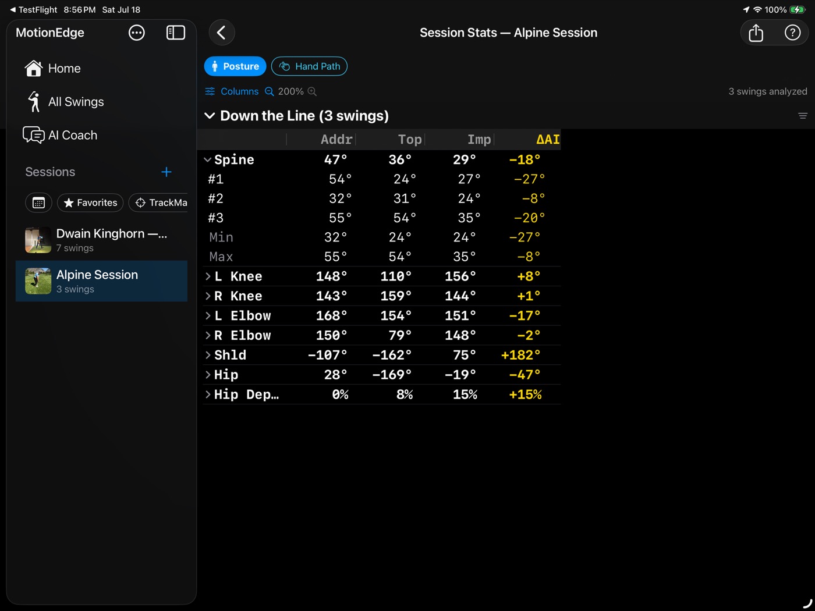Expand the Shld row
This screenshot has width=815, height=611.
[x=208, y=355]
